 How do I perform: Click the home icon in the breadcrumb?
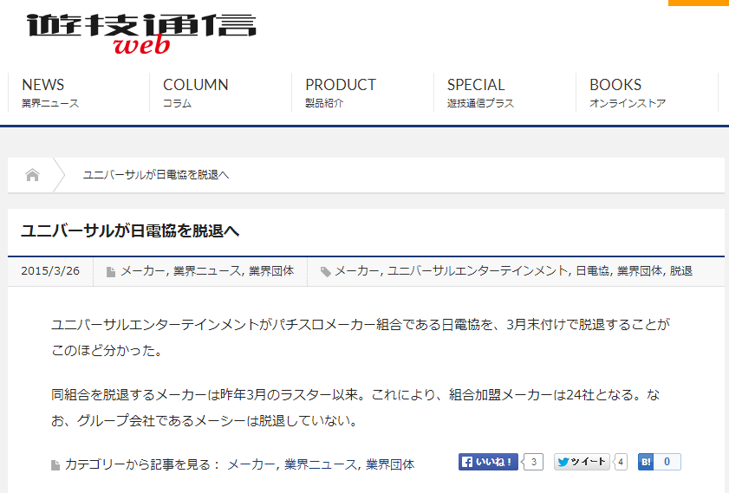pyautogui.click(x=32, y=175)
